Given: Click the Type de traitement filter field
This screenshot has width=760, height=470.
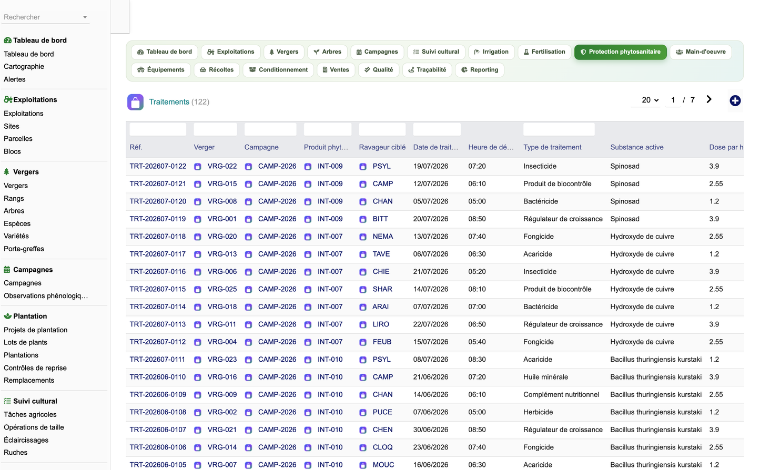Looking at the screenshot, I should click(559, 129).
